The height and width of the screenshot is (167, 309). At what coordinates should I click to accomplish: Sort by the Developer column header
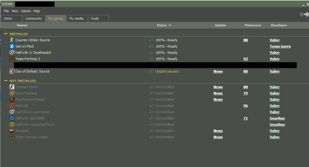click(x=279, y=25)
